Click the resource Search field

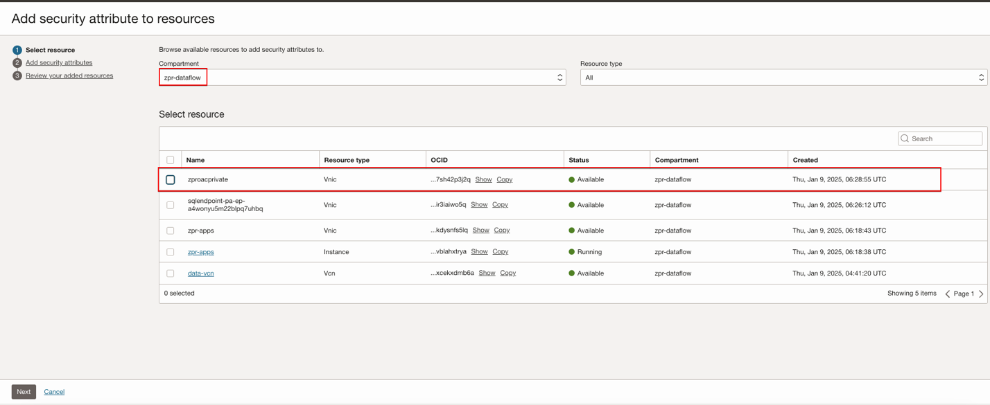(944, 138)
